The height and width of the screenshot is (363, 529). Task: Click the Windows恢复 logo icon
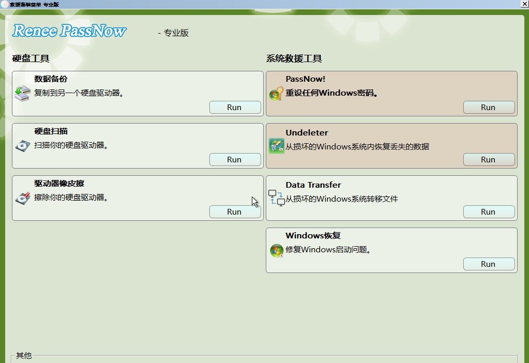coord(277,250)
